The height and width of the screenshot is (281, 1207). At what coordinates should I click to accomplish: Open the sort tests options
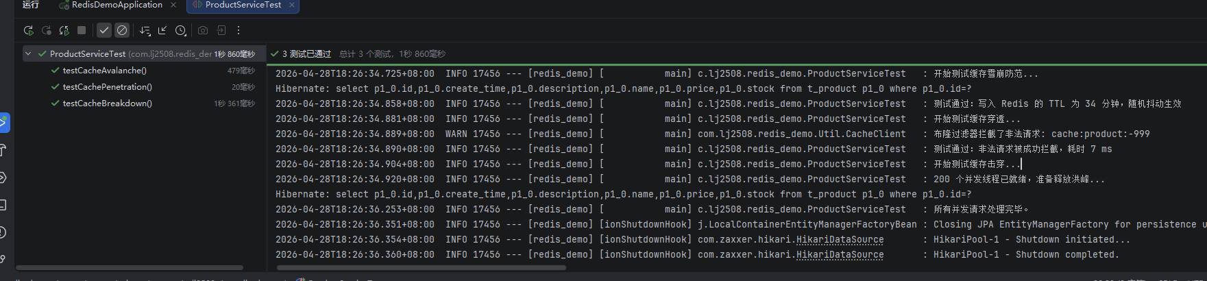(145, 30)
